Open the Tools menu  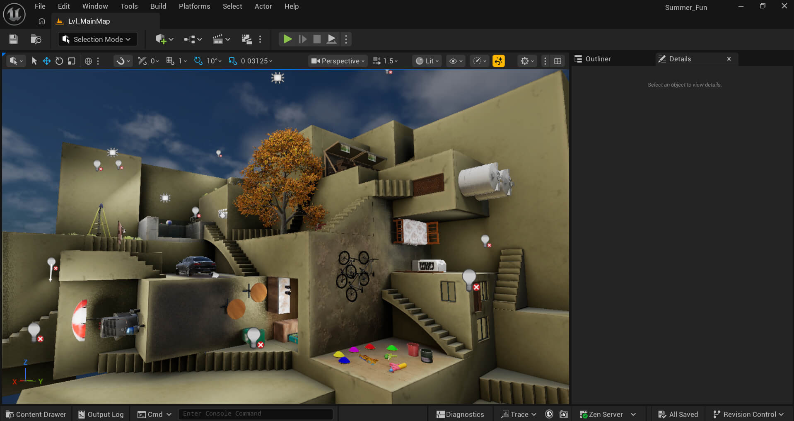tap(129, 6)
